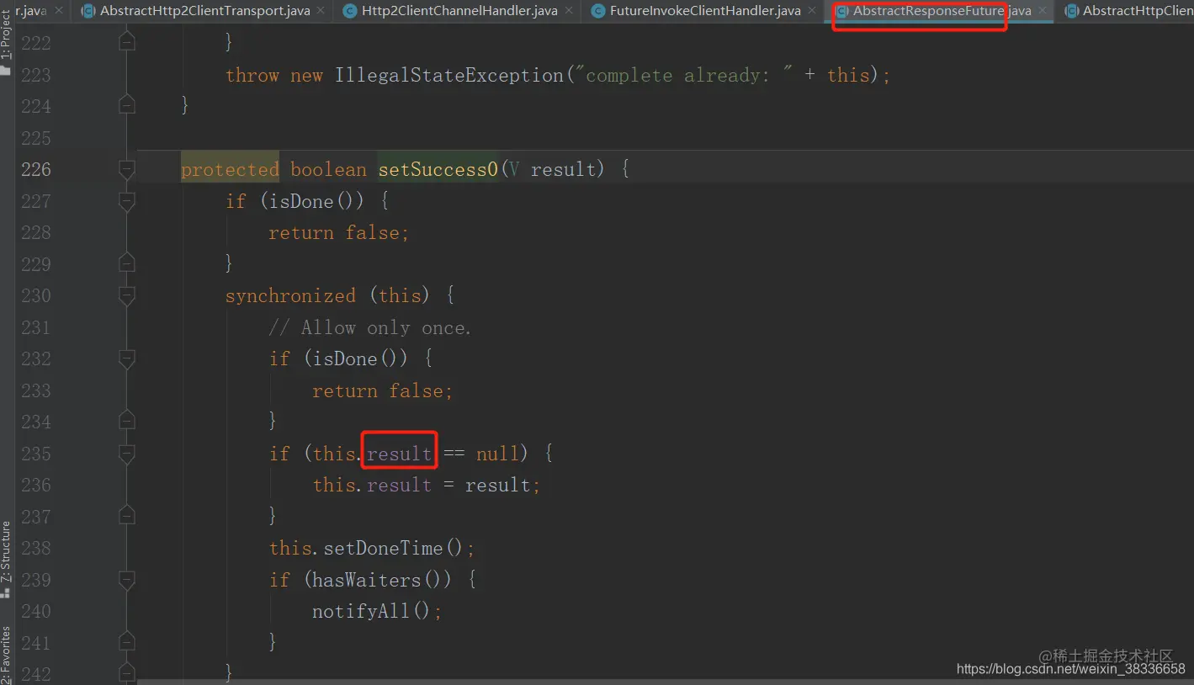The width and height of the screenshot is (1194, 685).
Task: Click IllegalStateException in the throw statement
Action: [x=449, y=75]
